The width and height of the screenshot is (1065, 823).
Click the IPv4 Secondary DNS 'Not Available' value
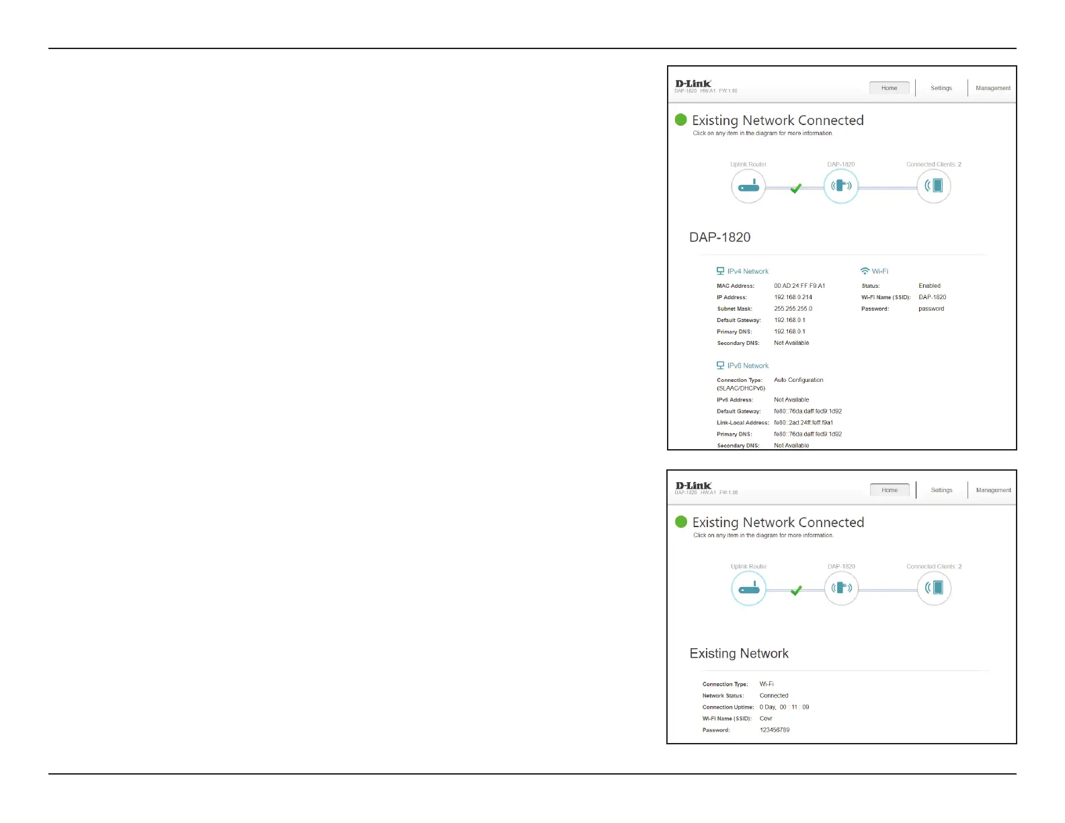(x=791, y=343)
